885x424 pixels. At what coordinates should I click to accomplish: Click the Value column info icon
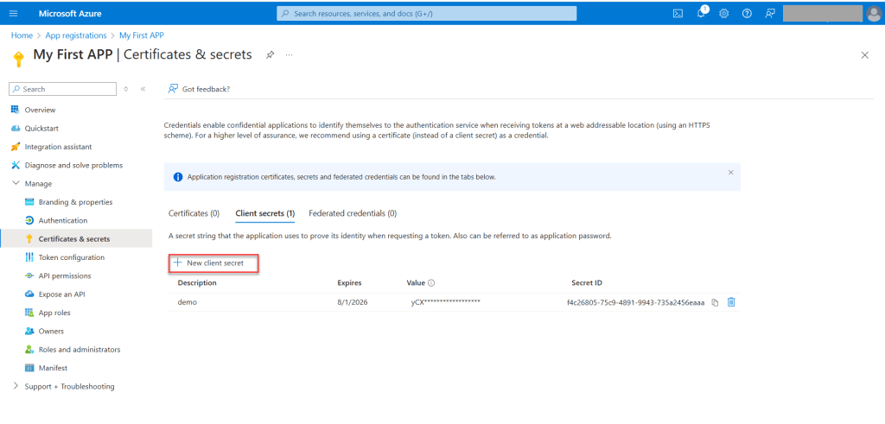coord(431,283)
